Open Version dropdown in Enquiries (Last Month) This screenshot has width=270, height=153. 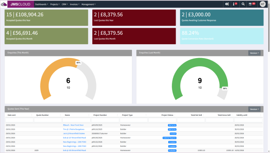254,53
